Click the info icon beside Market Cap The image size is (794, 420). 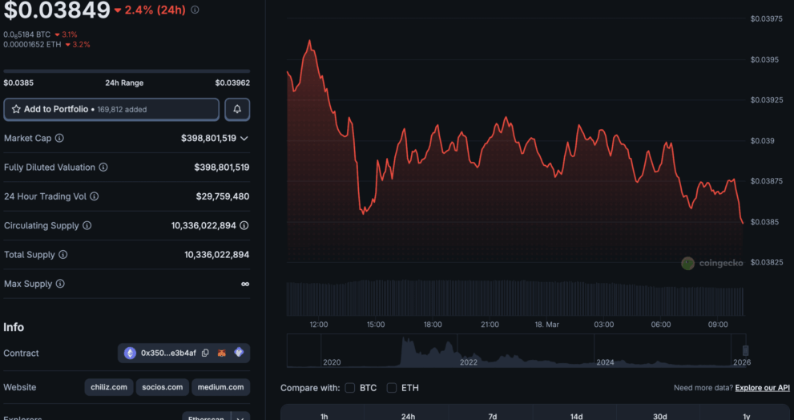point(59,138)
